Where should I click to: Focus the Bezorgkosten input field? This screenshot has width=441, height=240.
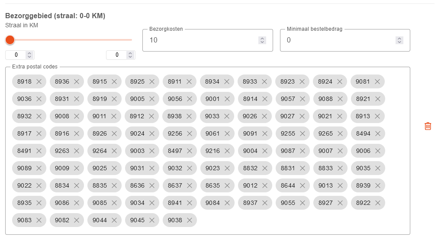click(203, 40)
